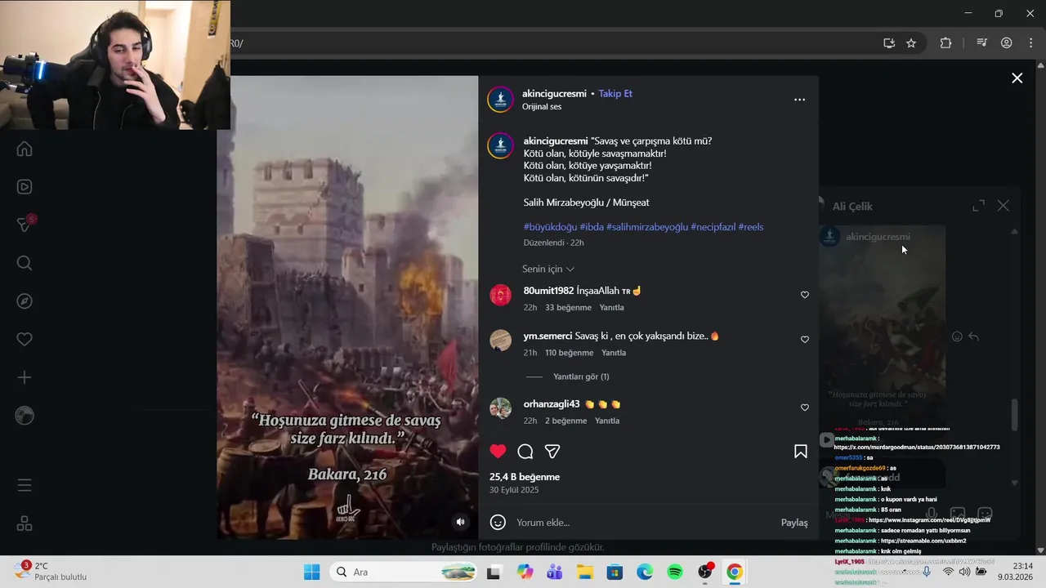Open Instagram Home from the sidebar
The height and width of the screenshot is (588, 1046).
pos(25,149)
